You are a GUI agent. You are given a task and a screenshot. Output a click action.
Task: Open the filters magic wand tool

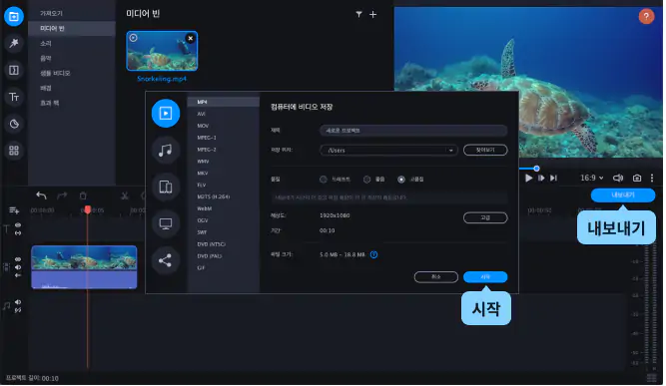pos(14,43)
